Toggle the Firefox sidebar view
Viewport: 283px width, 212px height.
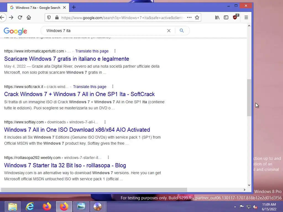coord(226,17)
